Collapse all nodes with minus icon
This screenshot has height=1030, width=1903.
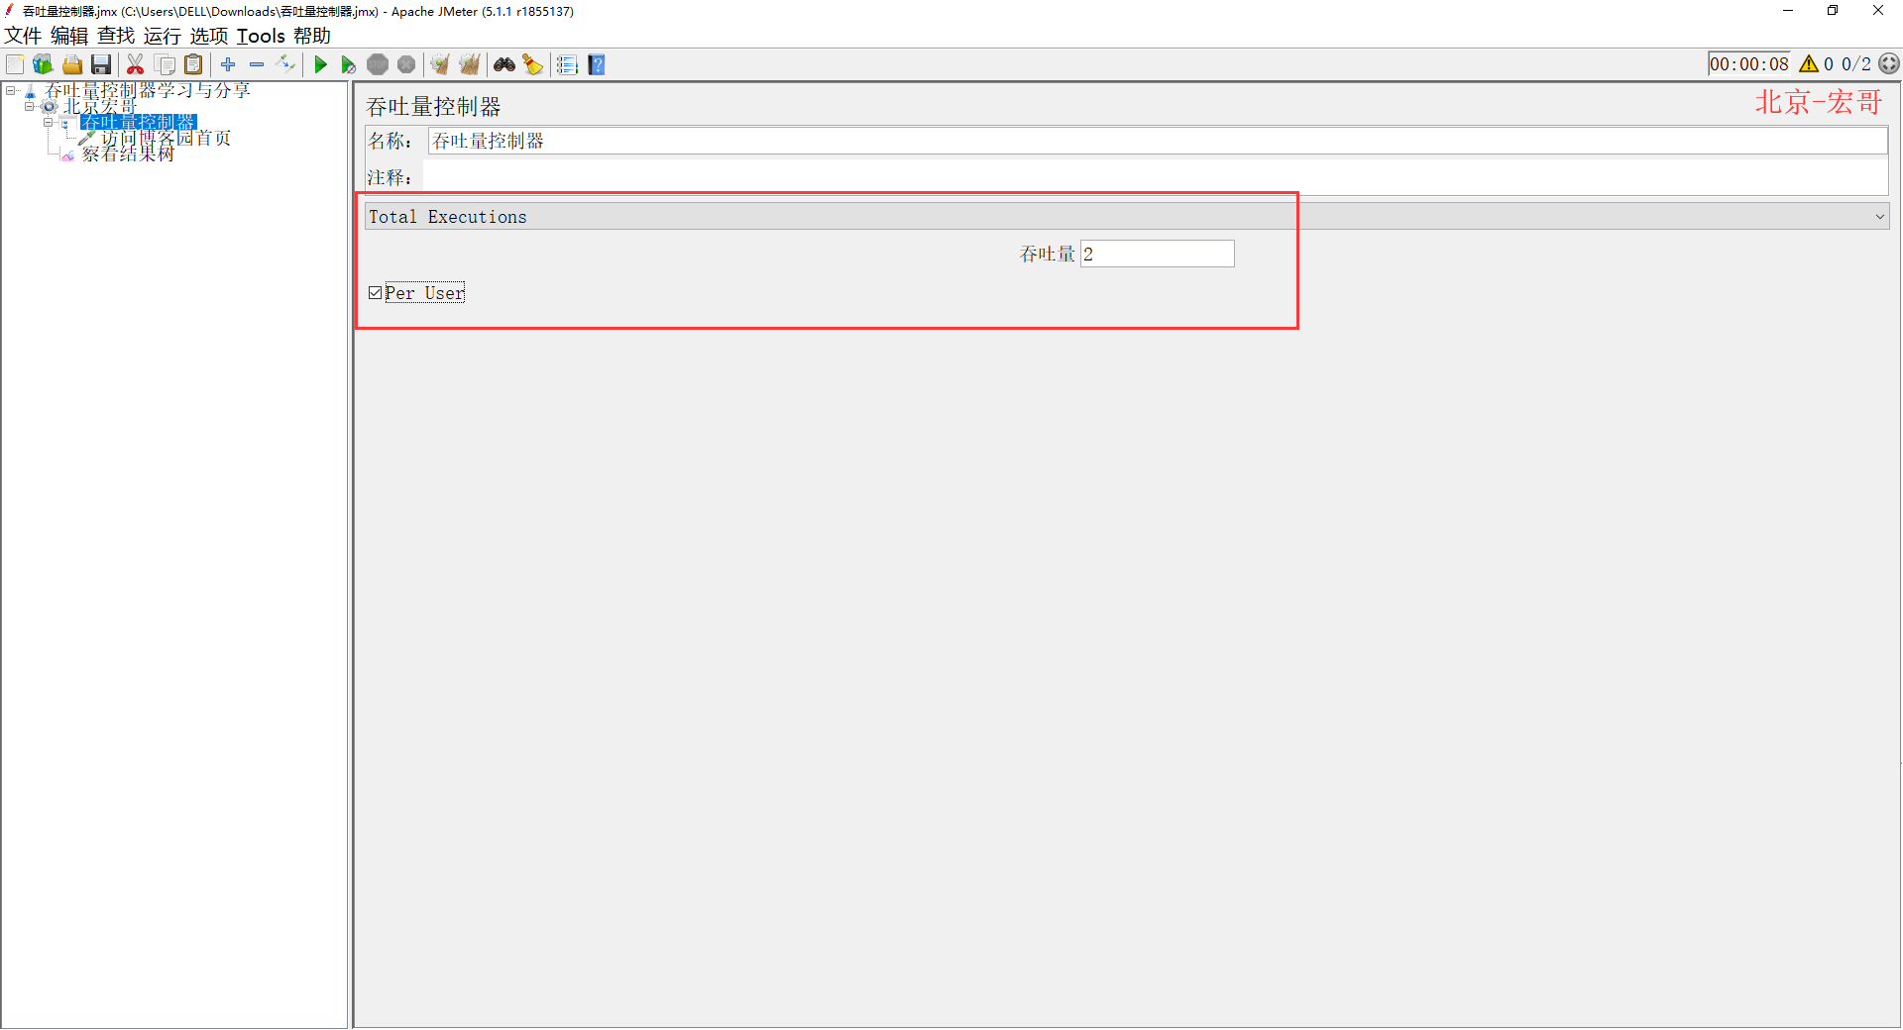[x=257, y=64]
